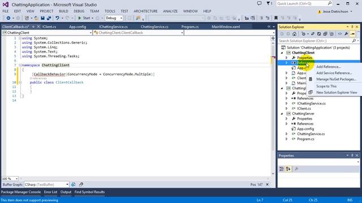Open the Error List tab

point(50,192)
